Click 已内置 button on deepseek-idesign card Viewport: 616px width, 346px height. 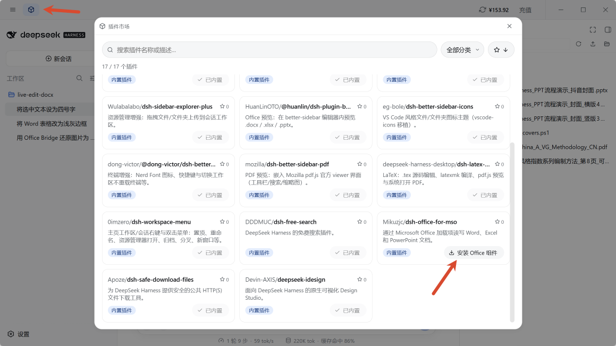coord(348,310)
